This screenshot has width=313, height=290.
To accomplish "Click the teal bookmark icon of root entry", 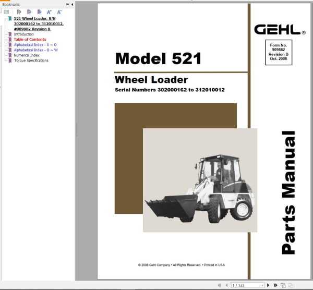I will coord(10,19).
